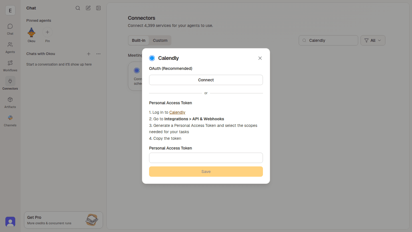Search chats using the magnifier icon

click(x=78, y=8)
